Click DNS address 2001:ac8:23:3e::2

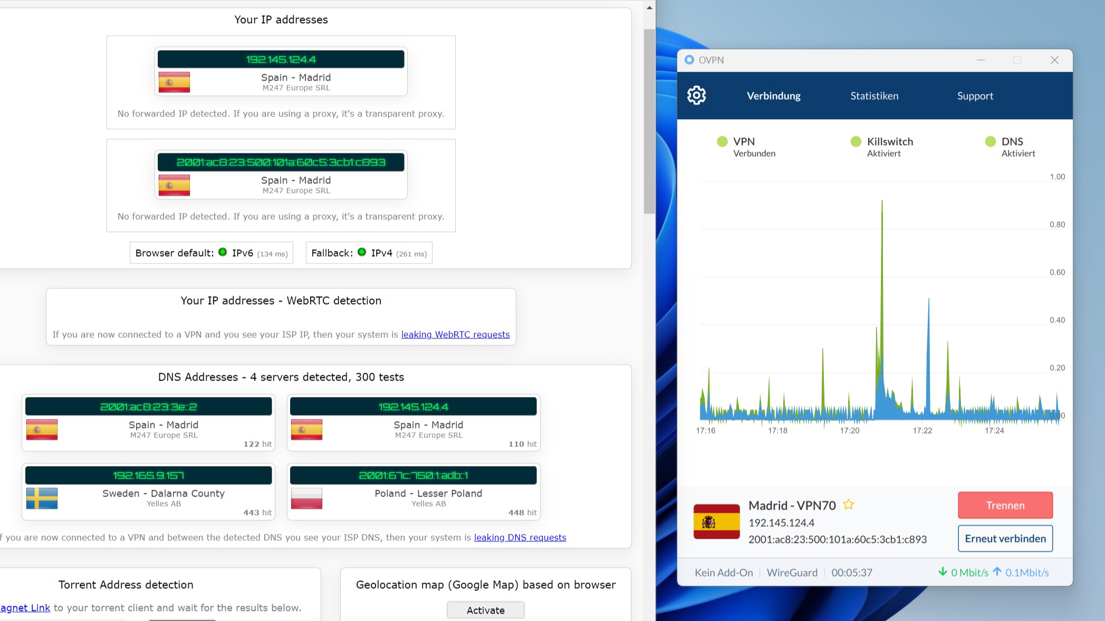pyautogui.click(x=149, y=406)
